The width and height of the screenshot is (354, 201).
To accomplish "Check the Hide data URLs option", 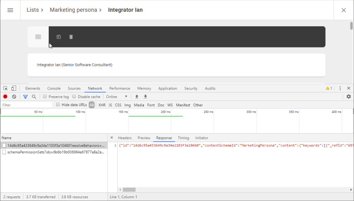I will (58, 104).
